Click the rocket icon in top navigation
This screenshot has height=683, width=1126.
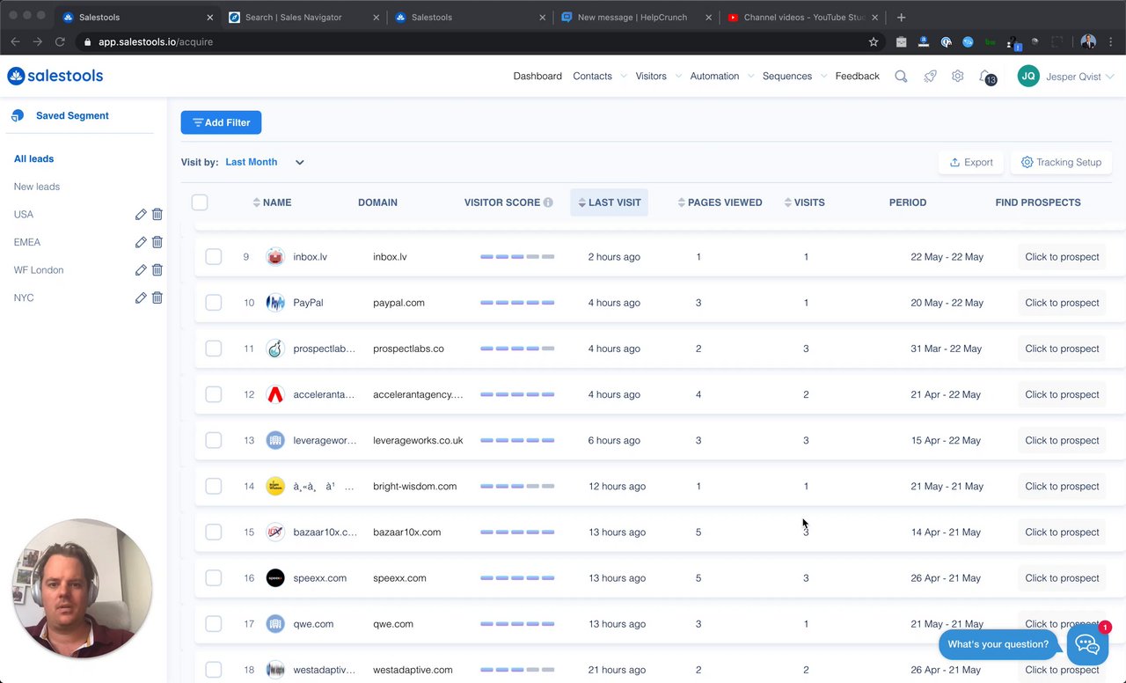pos(930,77)
